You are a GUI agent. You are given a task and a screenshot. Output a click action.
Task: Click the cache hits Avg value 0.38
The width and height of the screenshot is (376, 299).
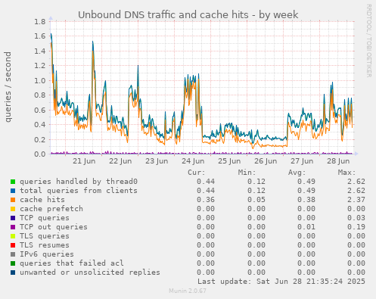(306, 200)
